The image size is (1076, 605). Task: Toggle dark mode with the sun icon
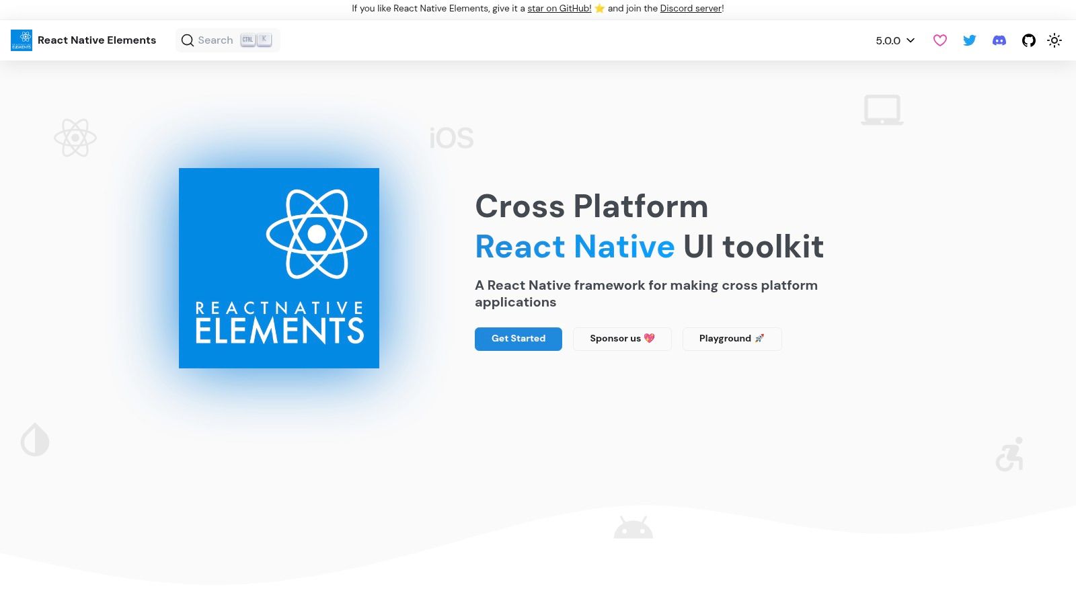[1054, 40]
